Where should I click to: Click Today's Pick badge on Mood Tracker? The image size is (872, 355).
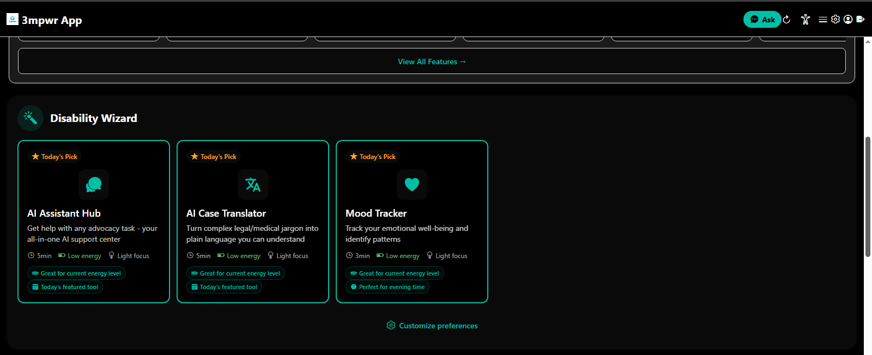point(373,157)
